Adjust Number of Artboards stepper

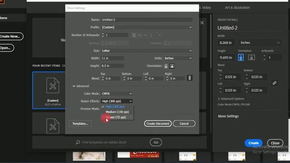103,35
